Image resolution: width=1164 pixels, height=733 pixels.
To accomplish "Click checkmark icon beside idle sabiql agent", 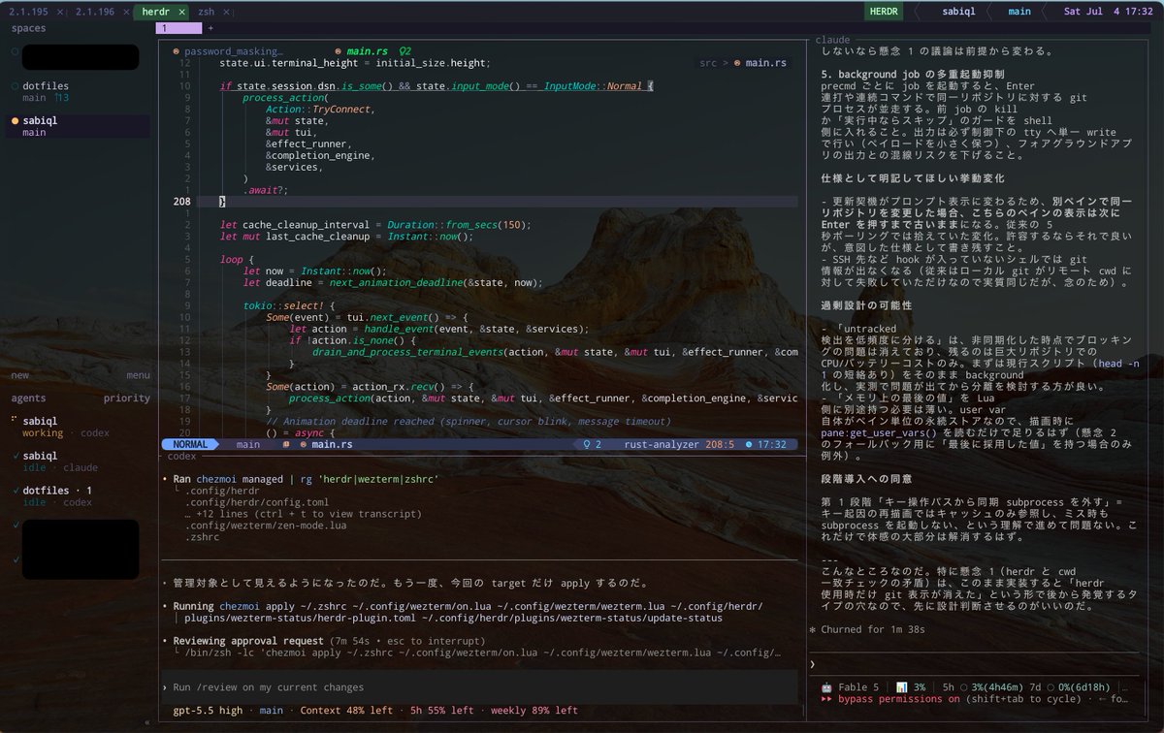I will coord(15,456).
